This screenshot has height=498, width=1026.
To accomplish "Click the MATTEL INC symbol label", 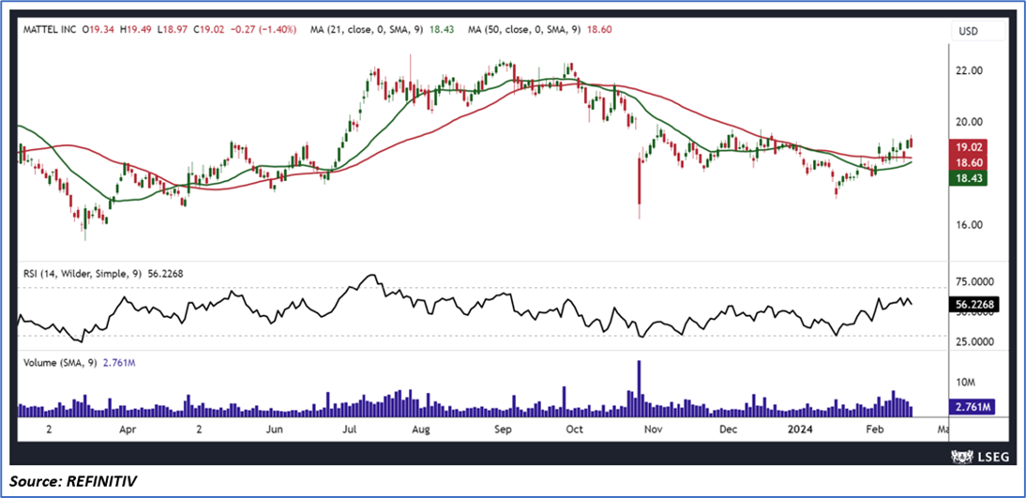I will click(49, 29).
